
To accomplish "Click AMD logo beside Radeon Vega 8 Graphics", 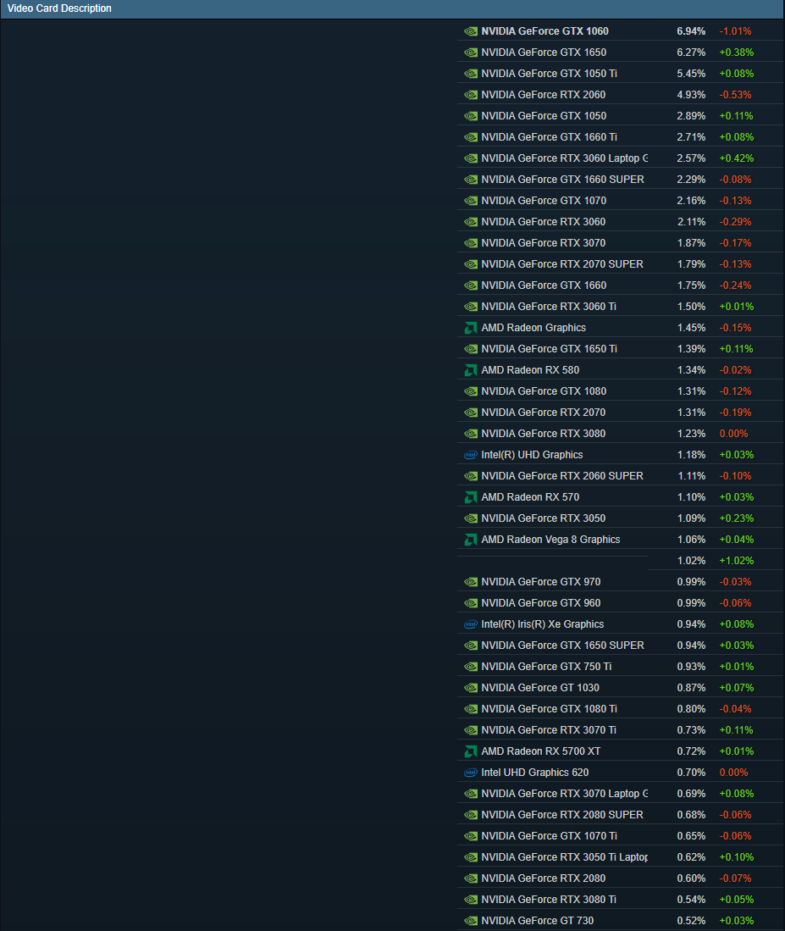I will point(471,540).
